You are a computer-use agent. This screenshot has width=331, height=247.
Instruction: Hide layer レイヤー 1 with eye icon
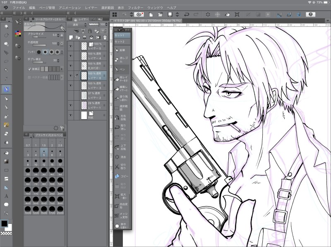pyautogui.click(x=71, y=105)
